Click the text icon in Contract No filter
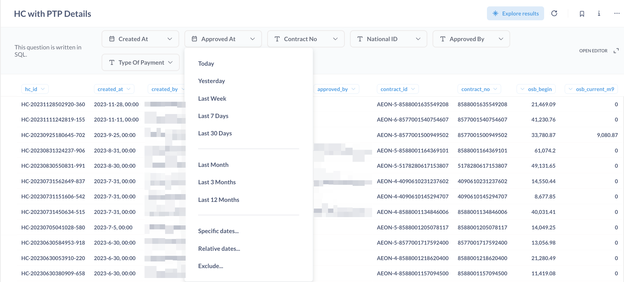This screenshot has width=624, height=282. point(277,39)
